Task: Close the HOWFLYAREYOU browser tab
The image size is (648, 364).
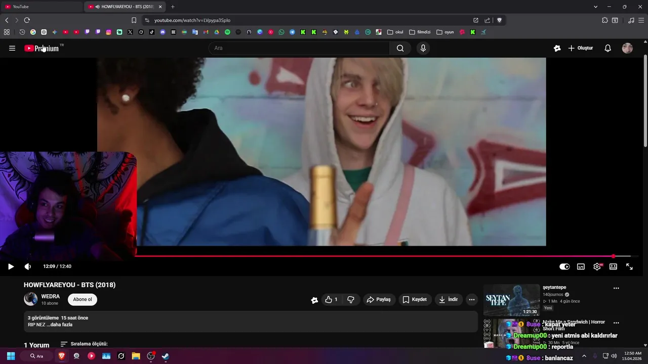Action: point(160,7)
